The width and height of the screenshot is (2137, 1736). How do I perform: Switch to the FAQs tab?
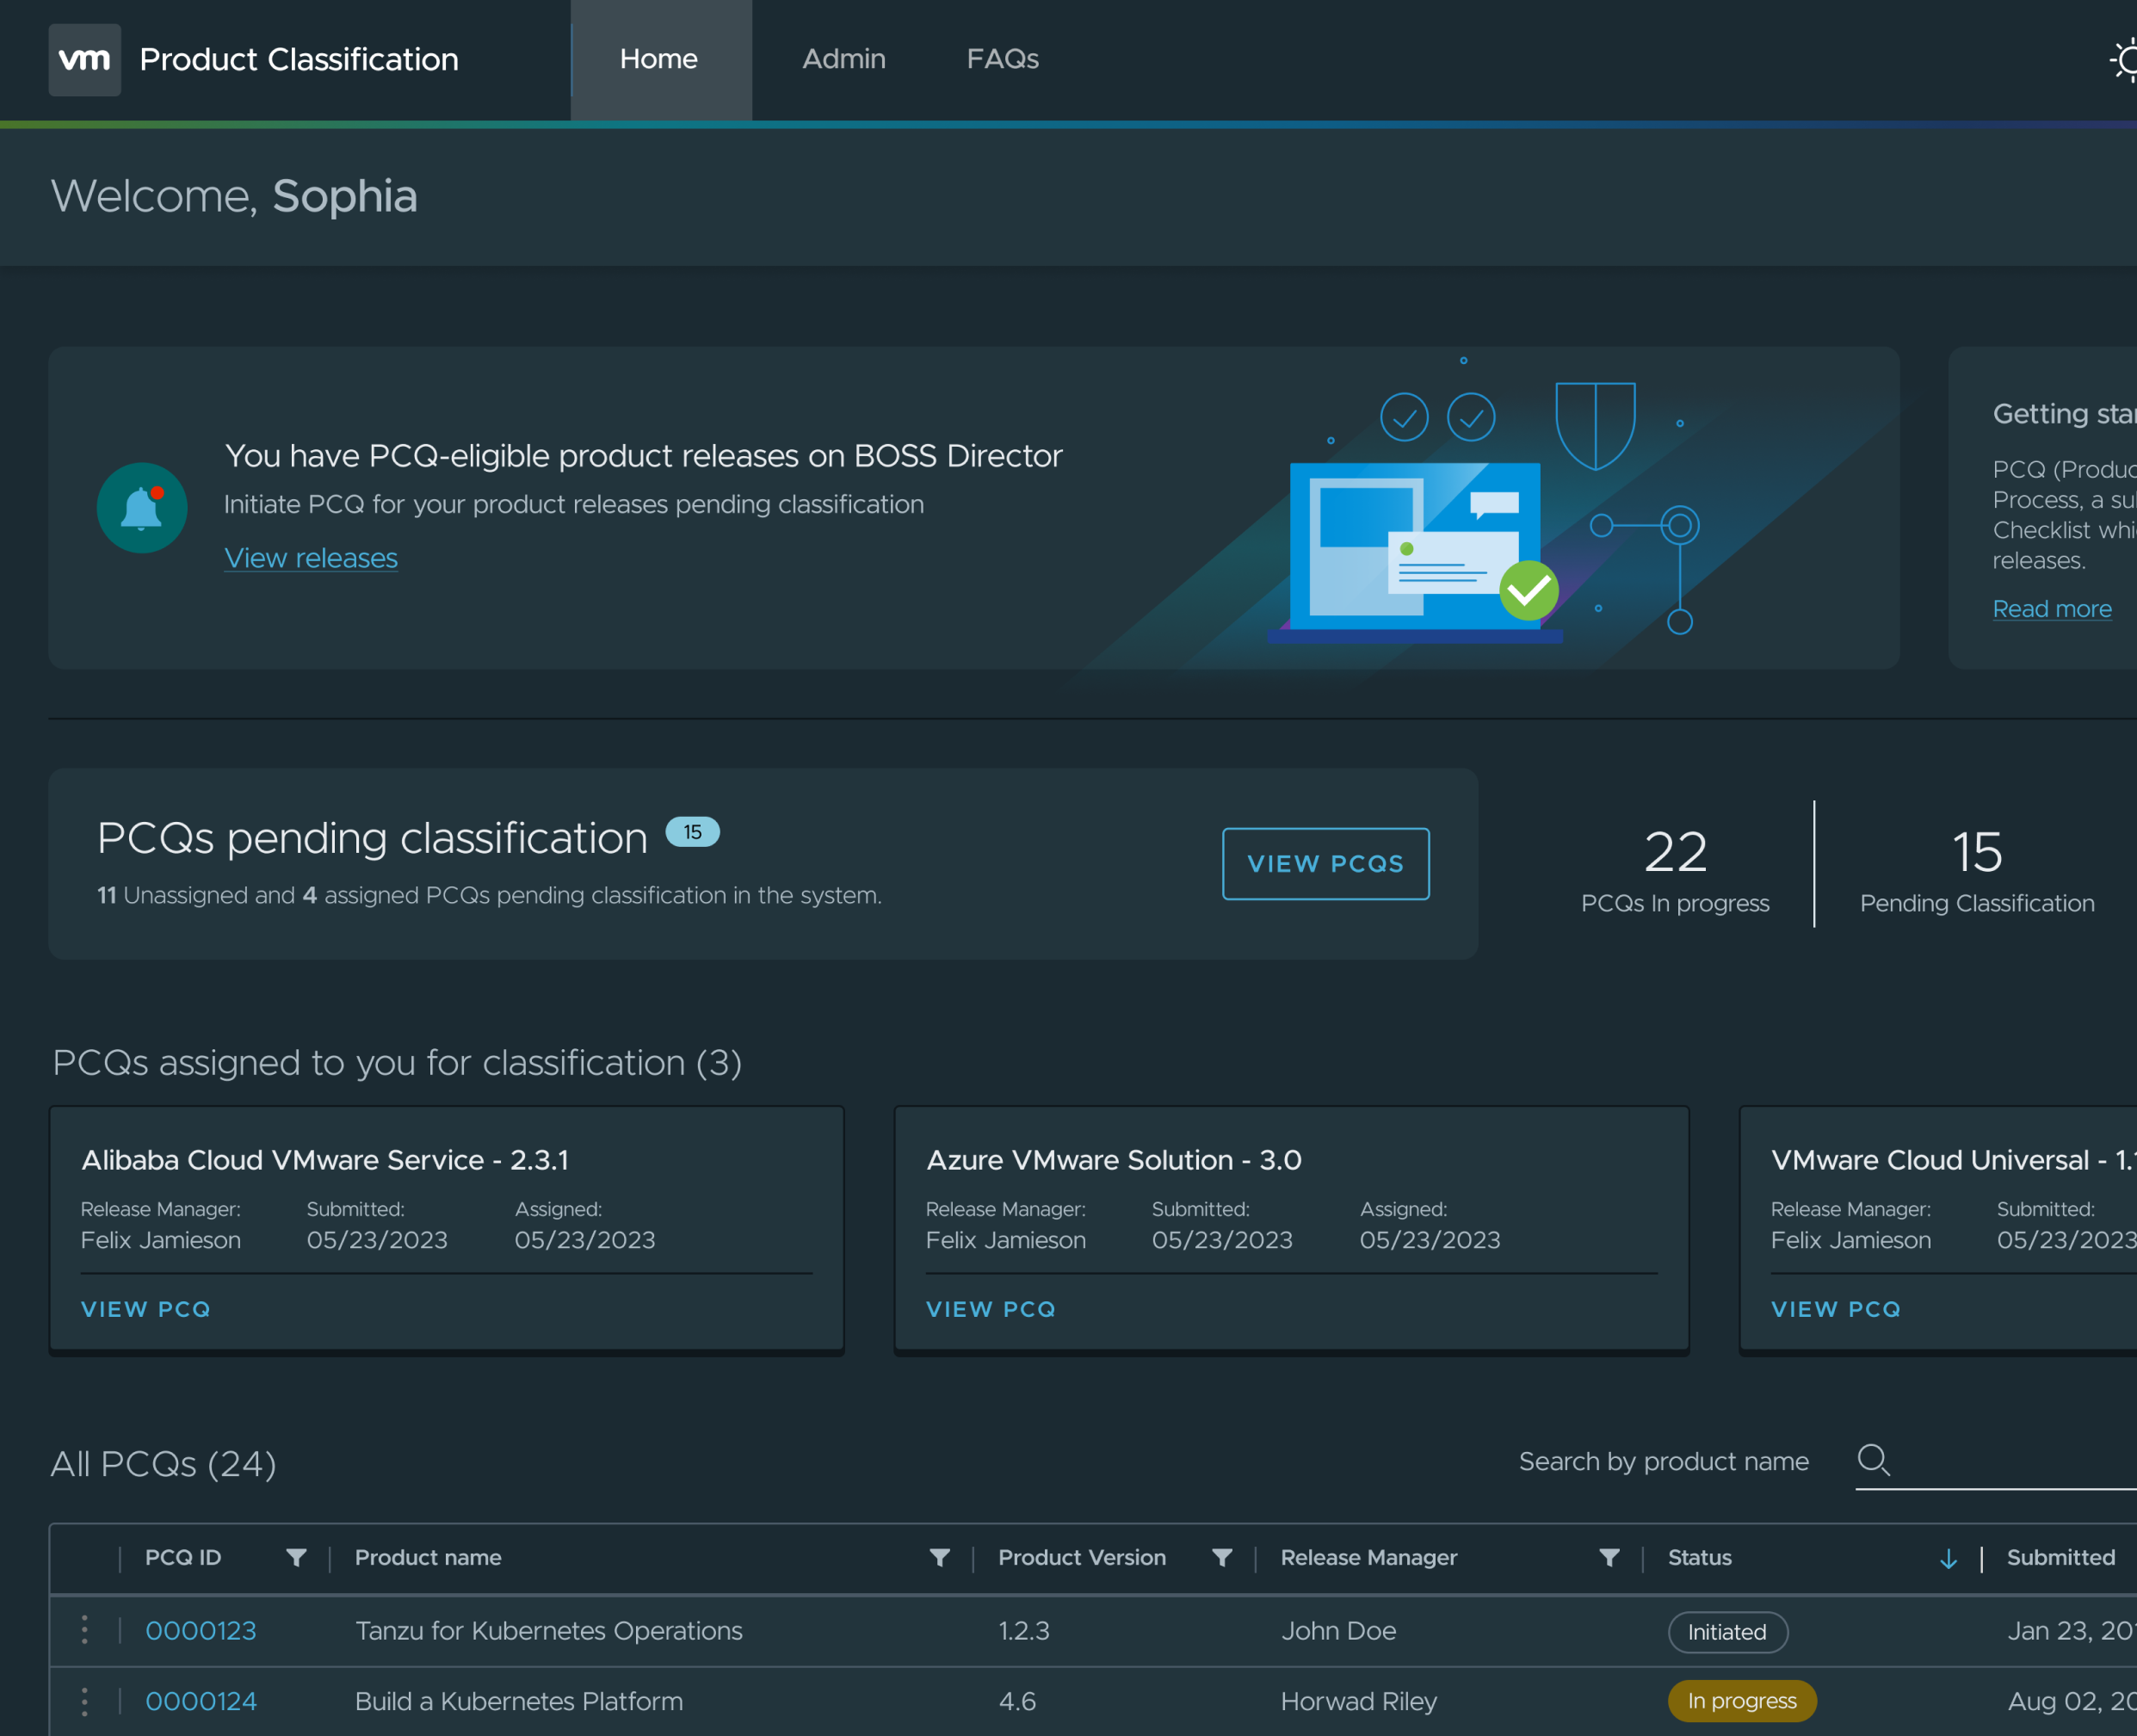point(1002,59)
